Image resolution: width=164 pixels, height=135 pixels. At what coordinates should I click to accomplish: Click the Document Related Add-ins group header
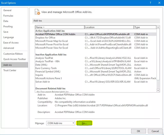point(51,89)
